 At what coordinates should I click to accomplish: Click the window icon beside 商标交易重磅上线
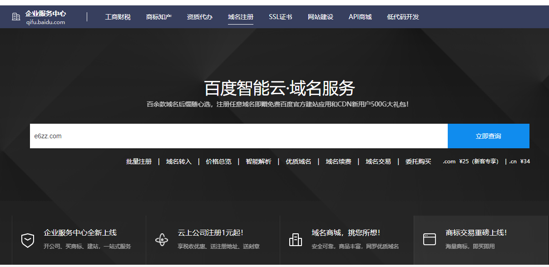[430, 239]
